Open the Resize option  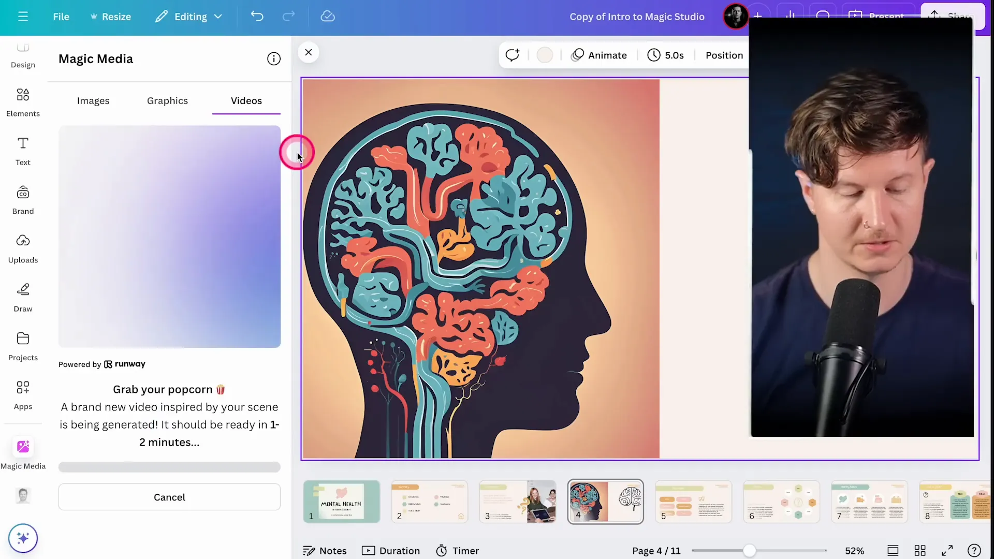point(111,17)
